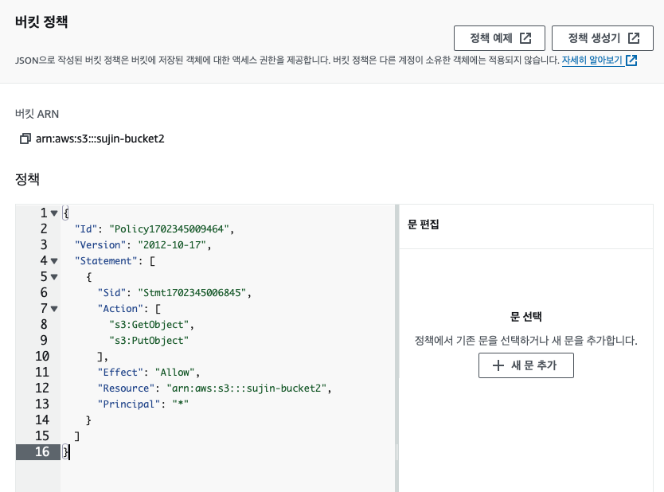Image resolution: width=664 pixels, height=492 pixels.
Task: Collapse the fold arrow on line 1
Action: [54, 213]
